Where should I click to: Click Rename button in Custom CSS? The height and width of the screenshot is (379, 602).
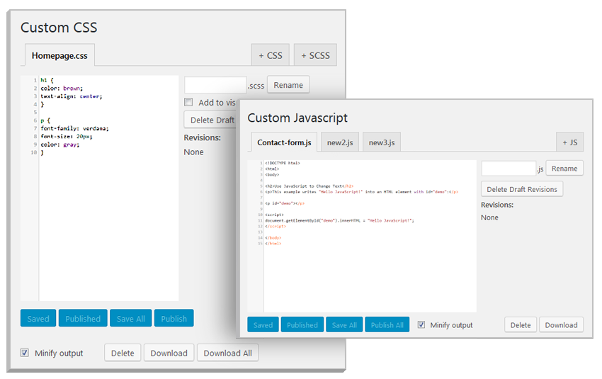pyautogui.click(x=288, y=85)
